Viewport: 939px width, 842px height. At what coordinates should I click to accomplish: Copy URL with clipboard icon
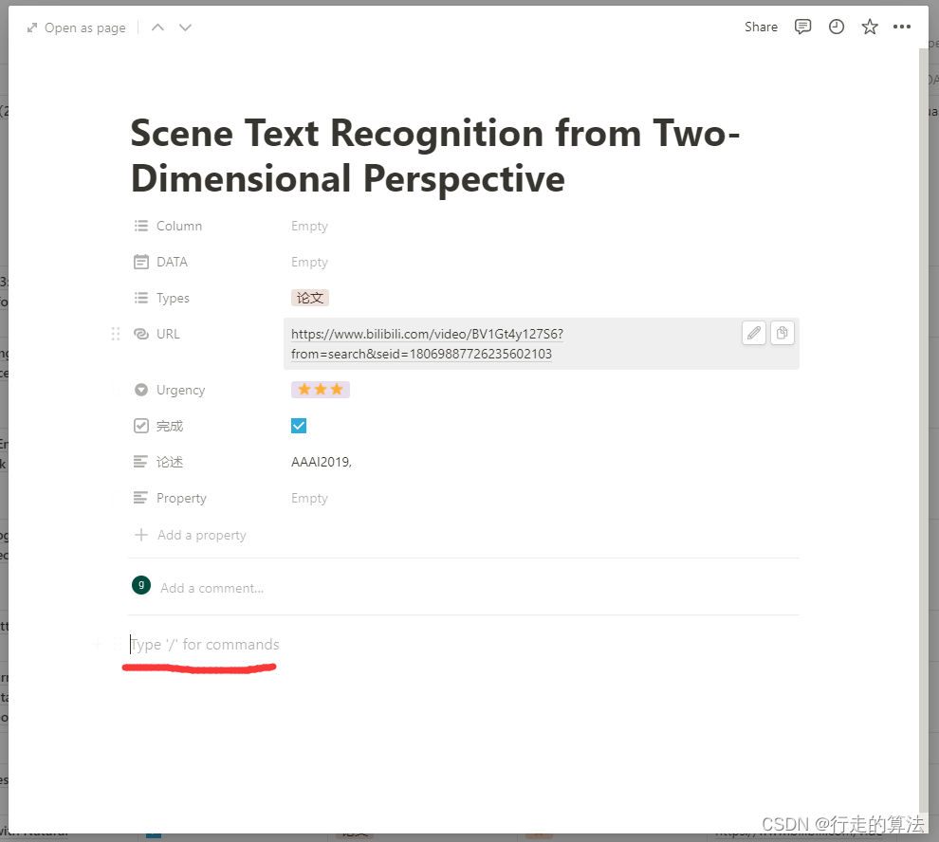(x=782, y=333)
